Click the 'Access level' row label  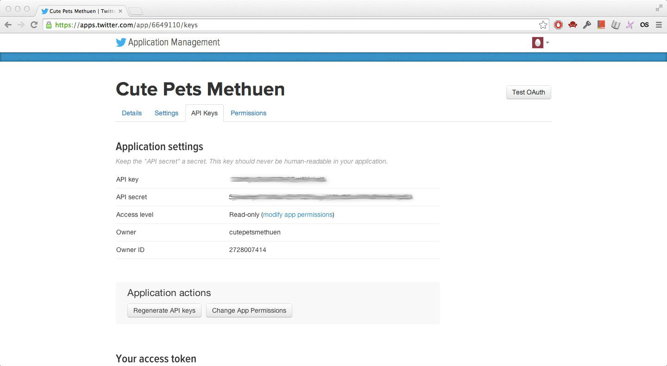click(x=135, y=215)
